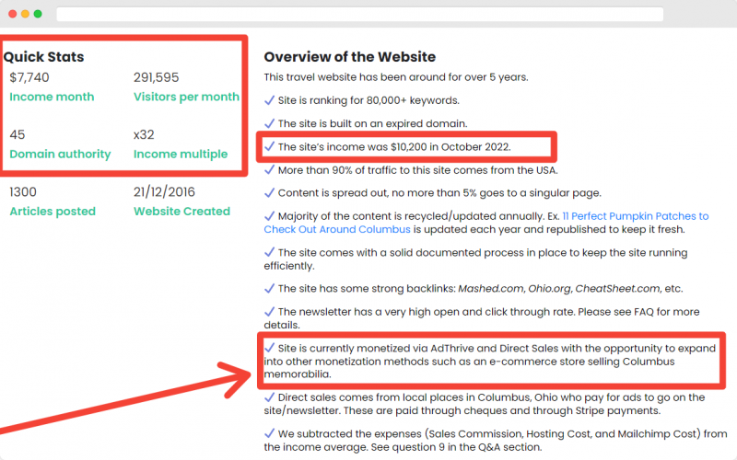Click the yellow minimize window dot
Screen dimensions: 737x460
click(x=26, y=14)
